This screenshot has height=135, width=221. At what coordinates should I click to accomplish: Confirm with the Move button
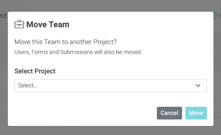coord(196,113)
